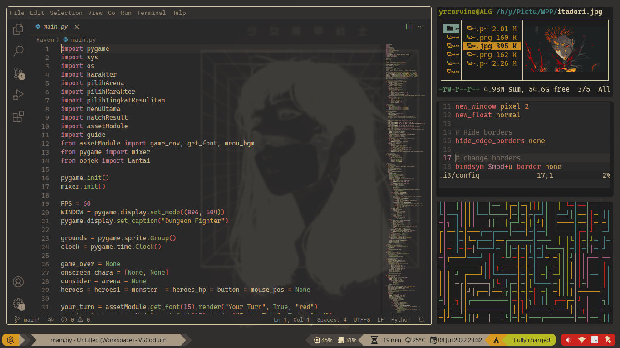Close the main.py editor tab
Screen dimensions: 620x348
pyautogui.click(x=77, y=27)
